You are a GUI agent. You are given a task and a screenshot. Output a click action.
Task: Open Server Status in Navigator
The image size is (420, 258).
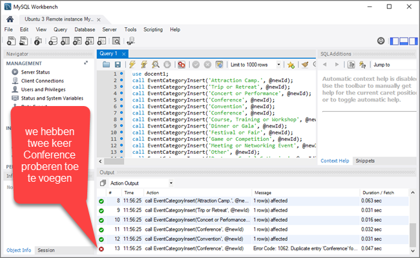coord(36,72)
